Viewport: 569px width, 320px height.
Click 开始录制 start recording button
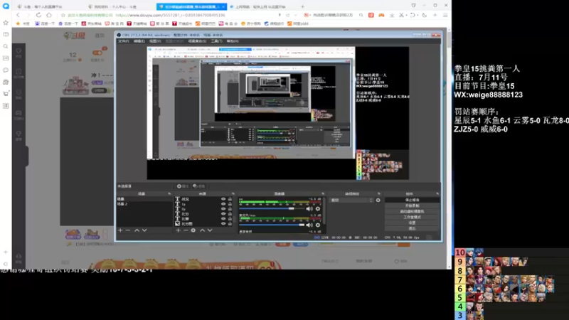tap(413, 206)
